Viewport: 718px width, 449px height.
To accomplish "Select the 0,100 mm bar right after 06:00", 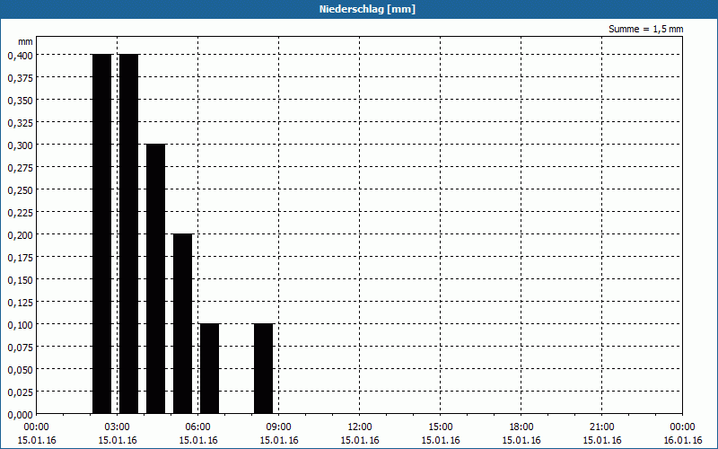I will point(210,369).
